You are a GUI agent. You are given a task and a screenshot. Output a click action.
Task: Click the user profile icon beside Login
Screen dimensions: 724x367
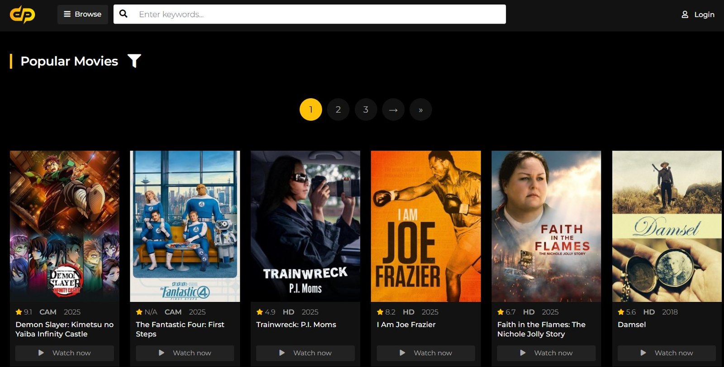[685, 14]
